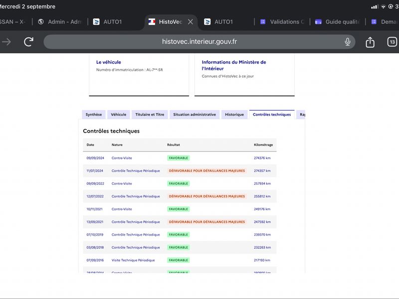Reload the page with the refresh icon
Image resolution: width=399 pixels, height=299 pixels.
pos(28,42)
